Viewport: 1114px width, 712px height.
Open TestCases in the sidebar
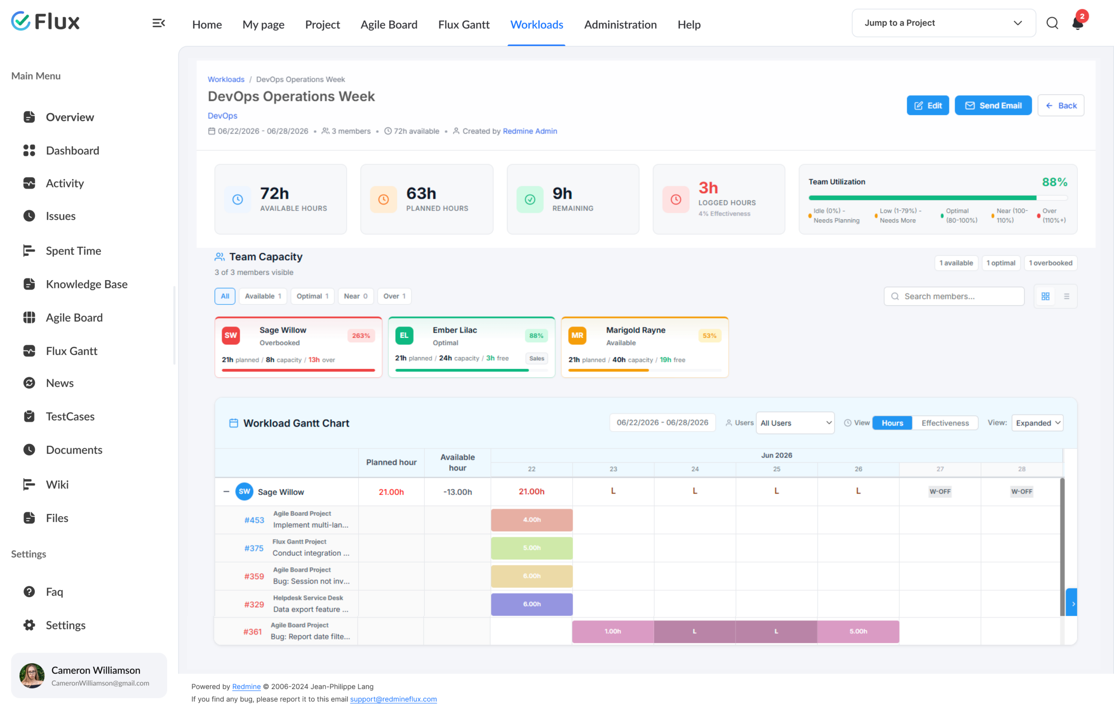(x=70, y=416)
